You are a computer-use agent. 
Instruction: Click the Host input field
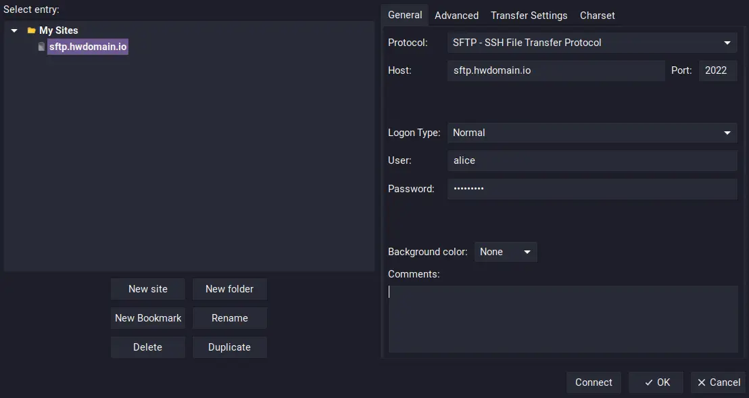click(556, 70)
